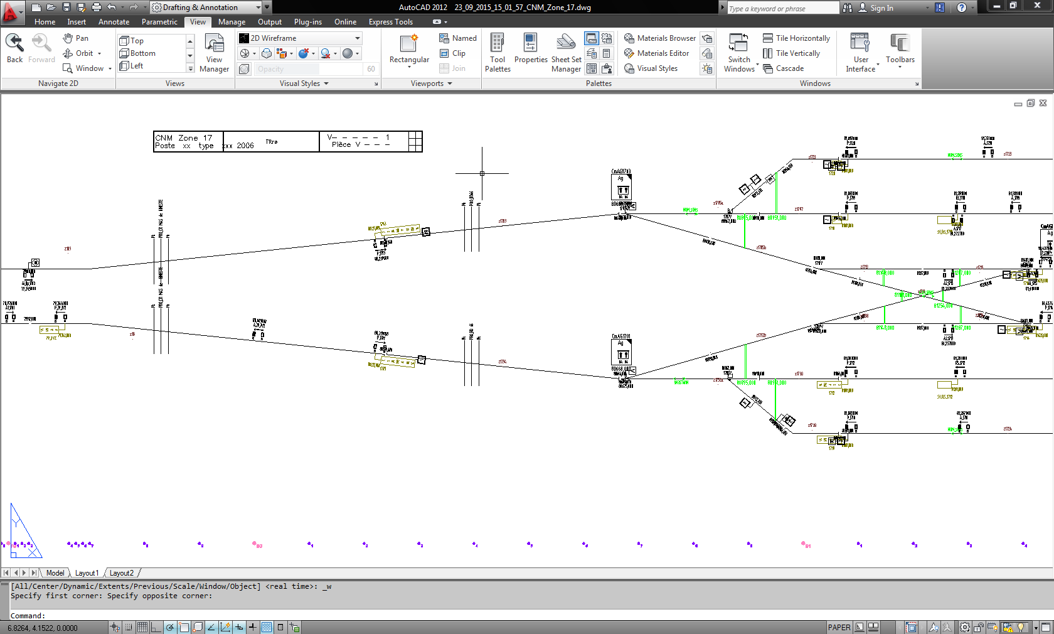Toggle Infer Constraints in status bar
1054x634 pixels.
tap(115, 627)
